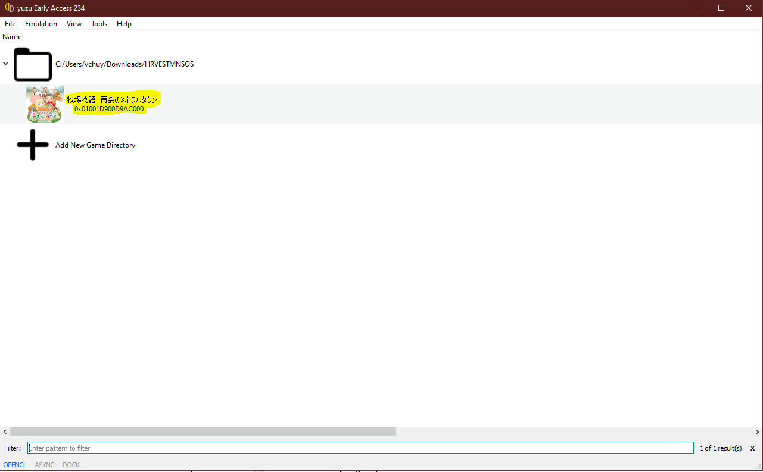763x472 pixels.
Task: Open the Emulation menu
Action: [41, 24]
